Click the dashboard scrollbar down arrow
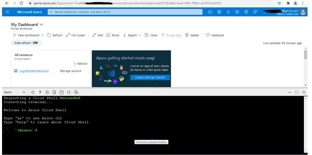Viewport: 312px width, 155px height. pos(305,85)
